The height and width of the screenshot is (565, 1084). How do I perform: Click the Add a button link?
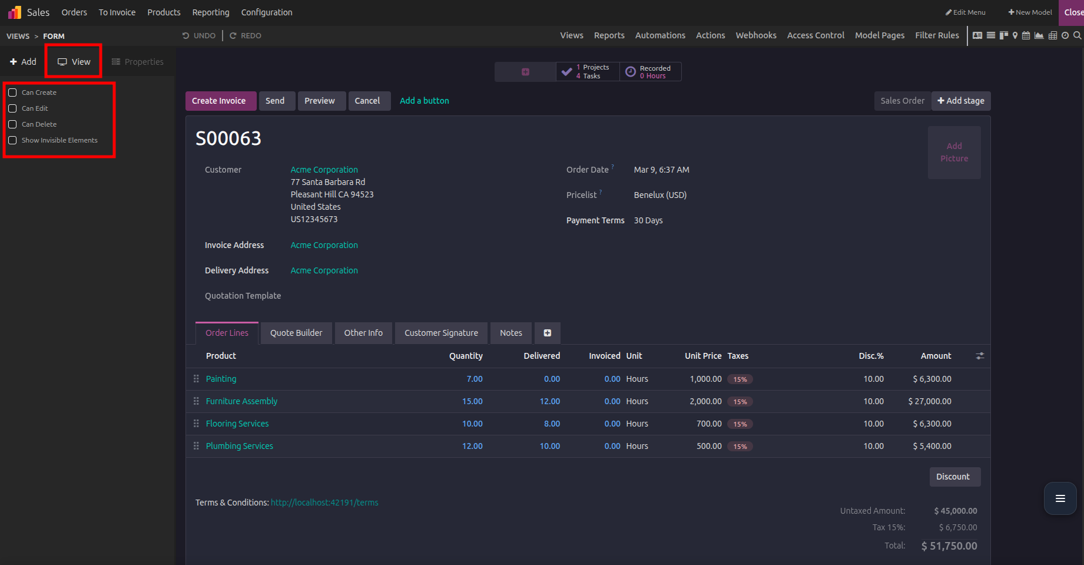click(x=424, y=101)
